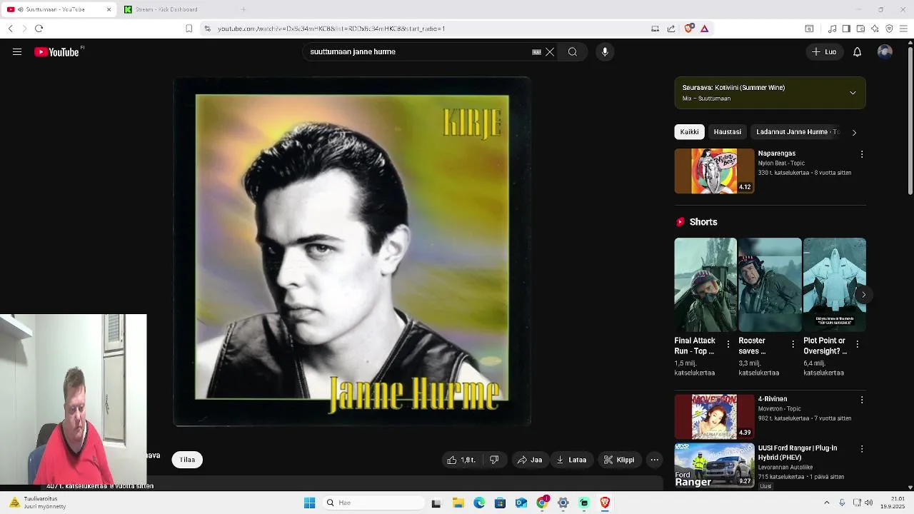Open the account avatar menu

click(885, 52)
